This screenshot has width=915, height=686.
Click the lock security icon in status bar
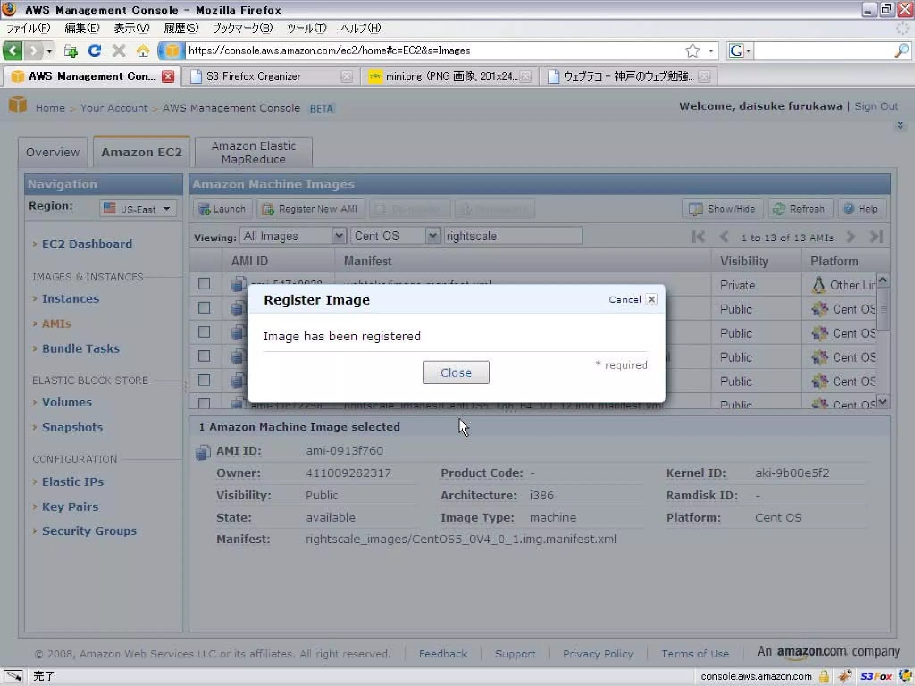pos(824,676)
